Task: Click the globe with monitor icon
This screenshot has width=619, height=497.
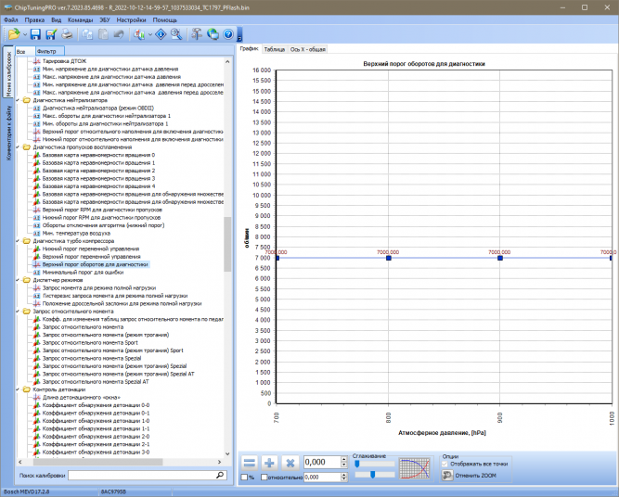Action: (x=213, y=34)
